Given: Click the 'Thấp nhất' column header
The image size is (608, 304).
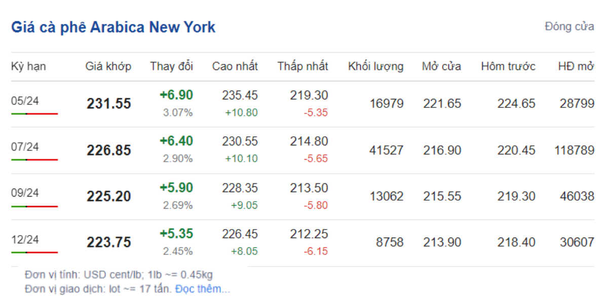Looking at the screenshot, I should click(302, 66).
